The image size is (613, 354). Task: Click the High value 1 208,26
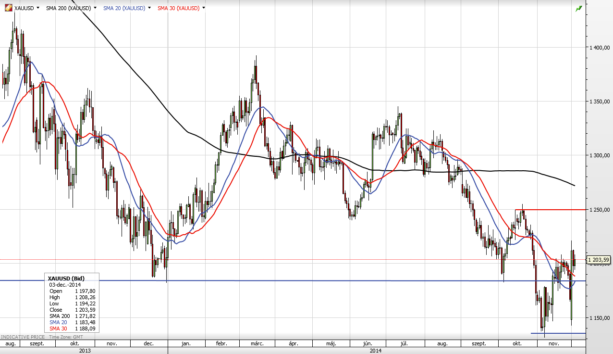pos(85,297)
